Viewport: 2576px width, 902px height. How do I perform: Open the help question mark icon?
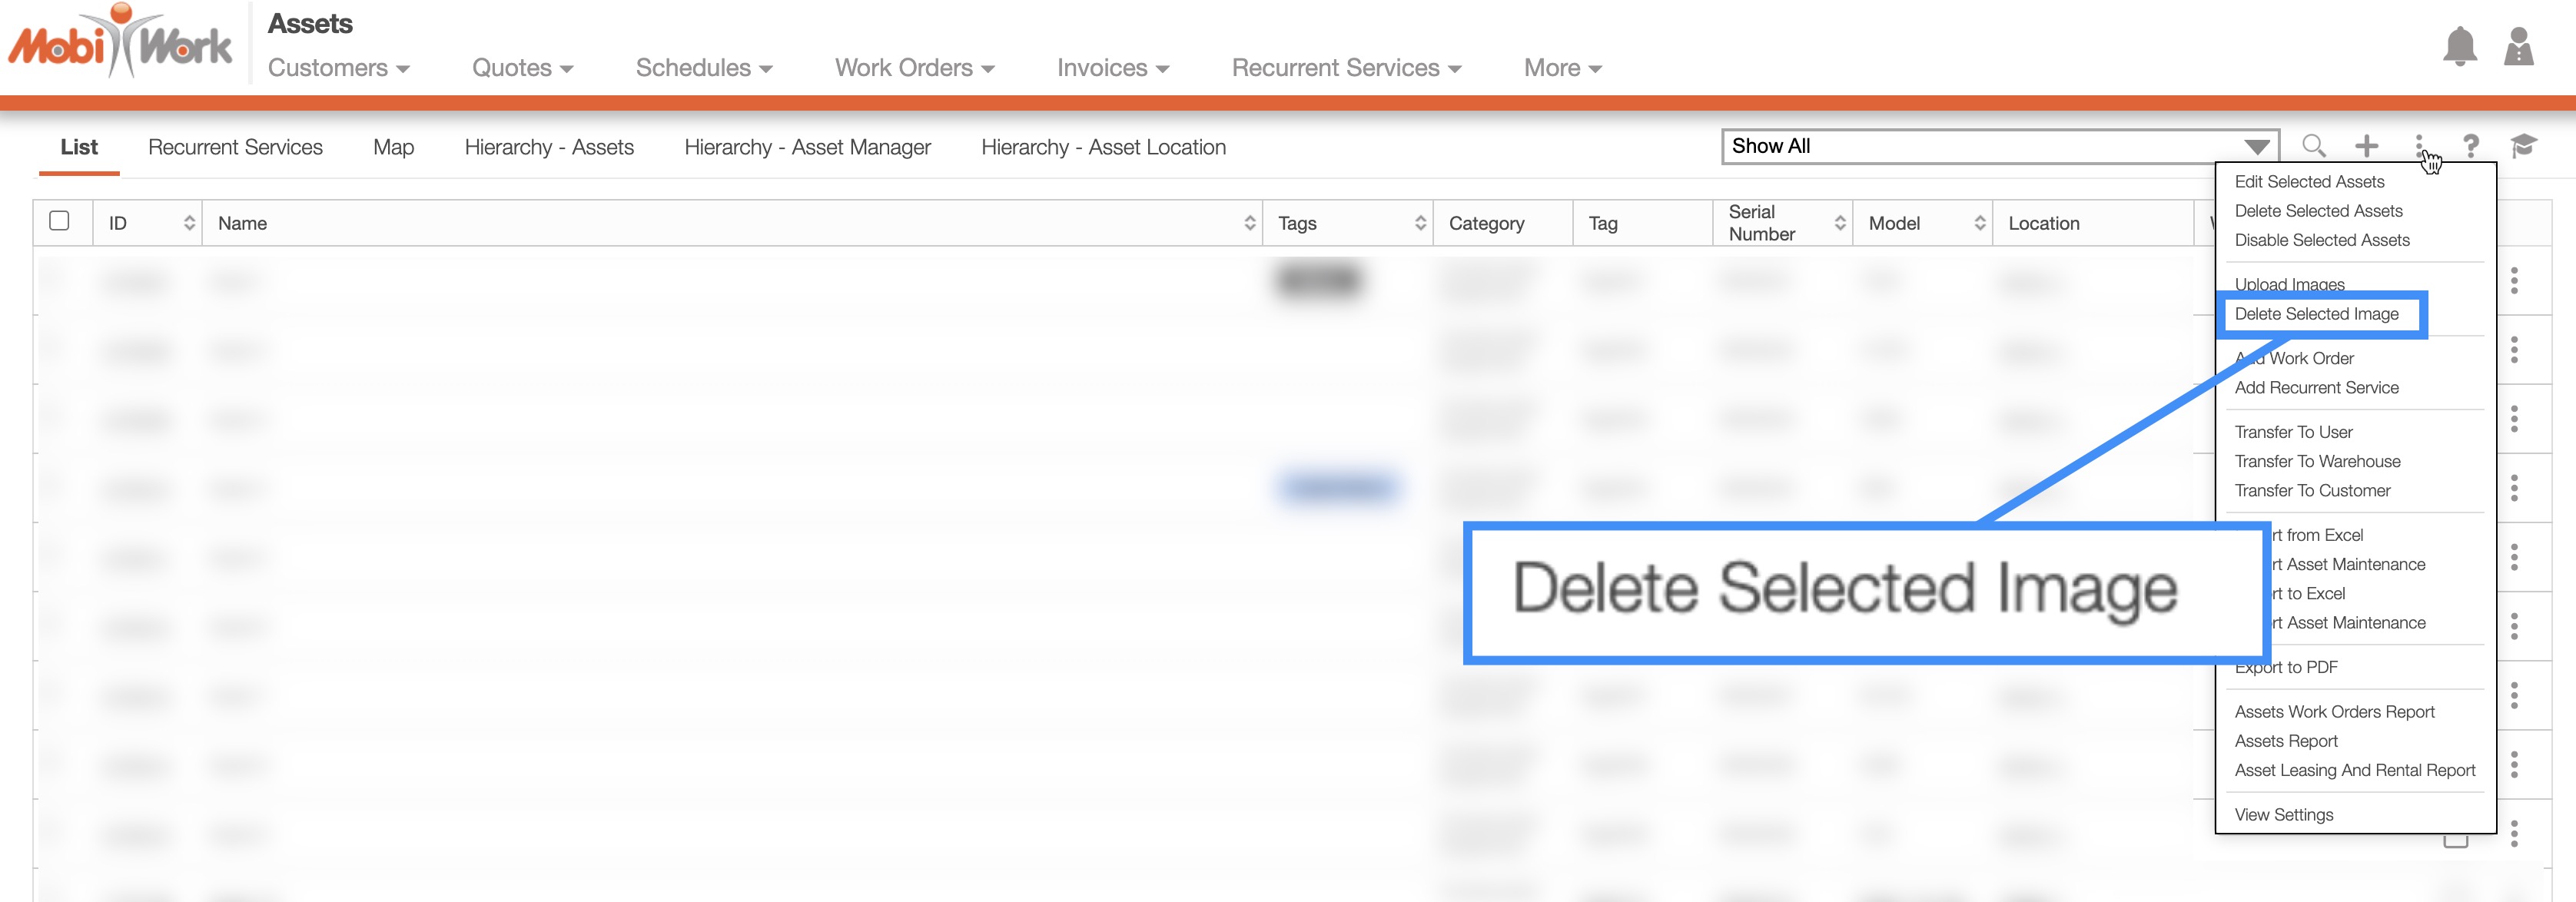pos(2470,146)
